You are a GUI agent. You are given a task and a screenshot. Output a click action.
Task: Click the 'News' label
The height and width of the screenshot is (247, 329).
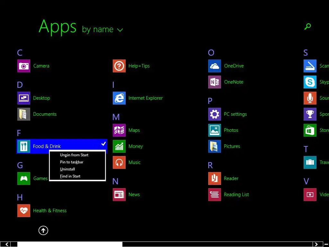pyautogui.click(x=134, y=195)
